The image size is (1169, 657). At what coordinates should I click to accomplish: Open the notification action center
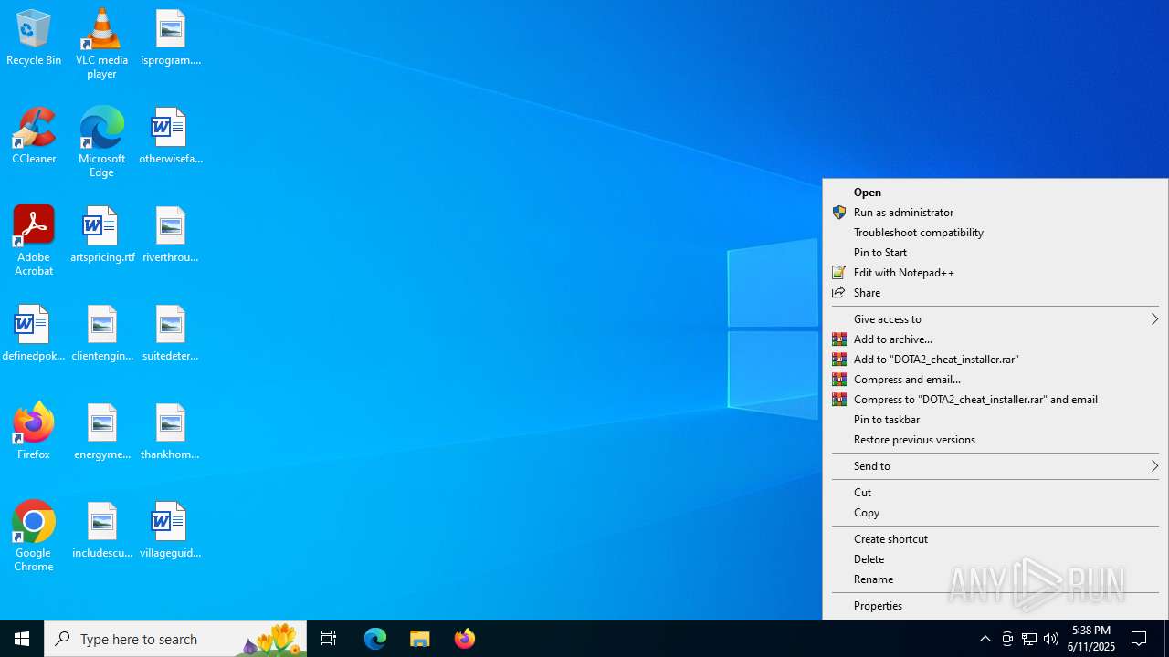coord(1140,639)
